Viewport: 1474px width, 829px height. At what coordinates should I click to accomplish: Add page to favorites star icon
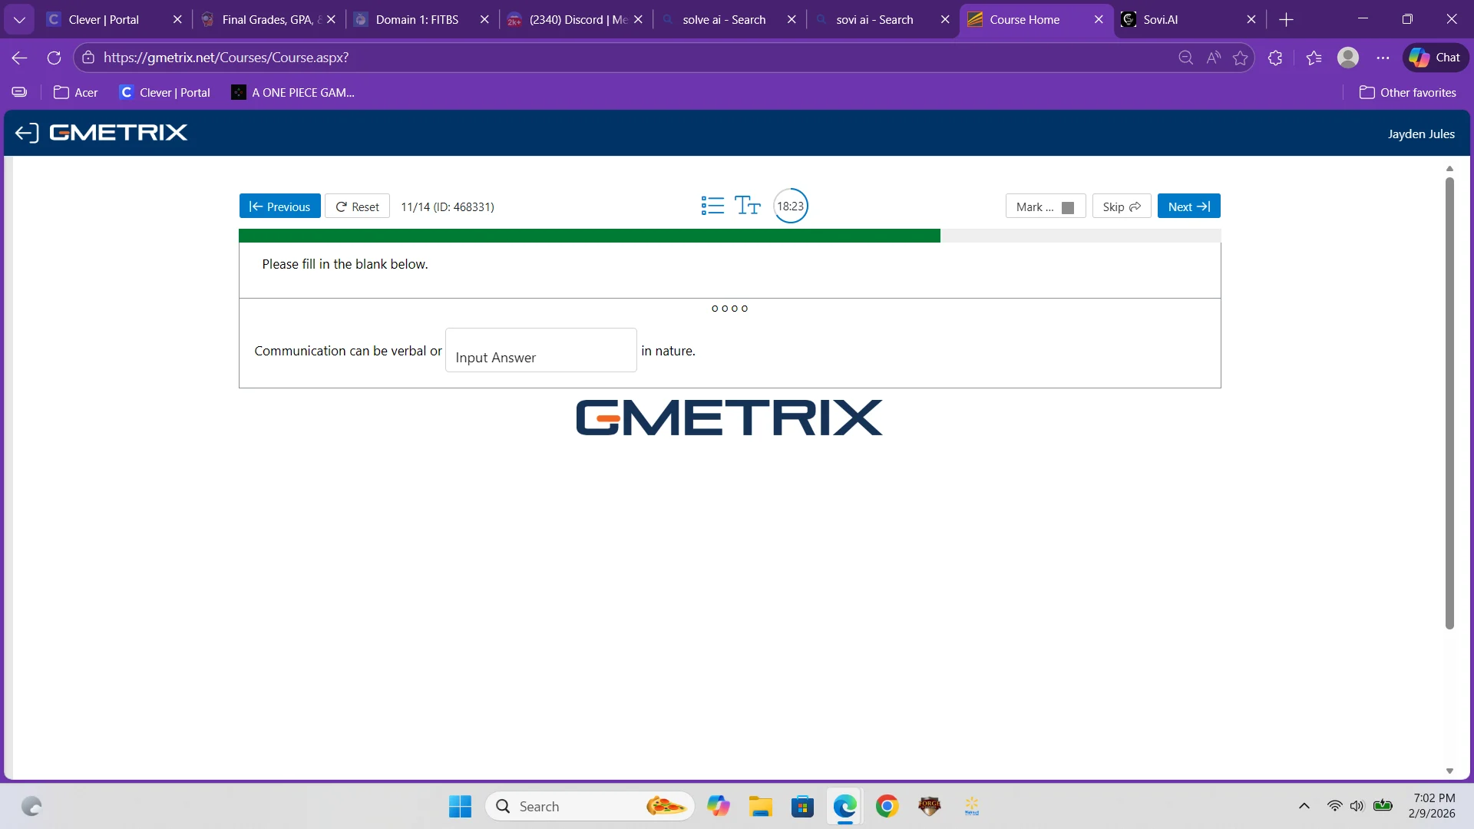(1240, 58)
